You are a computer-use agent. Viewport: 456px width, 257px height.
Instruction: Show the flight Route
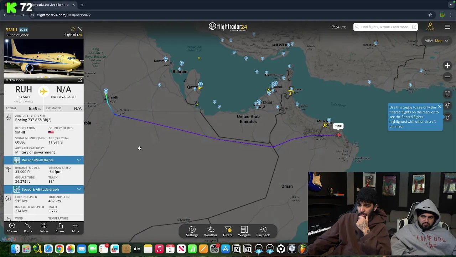28,228
